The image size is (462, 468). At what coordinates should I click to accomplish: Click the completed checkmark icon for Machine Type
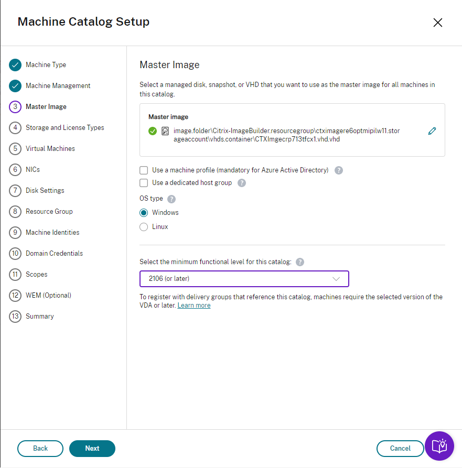tap(15, 65)
